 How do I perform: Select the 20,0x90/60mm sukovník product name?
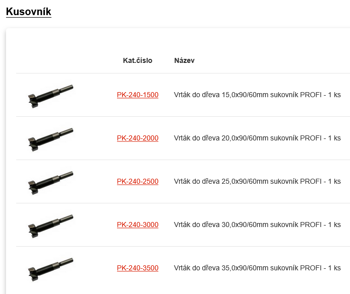click(x=257, y=138)
